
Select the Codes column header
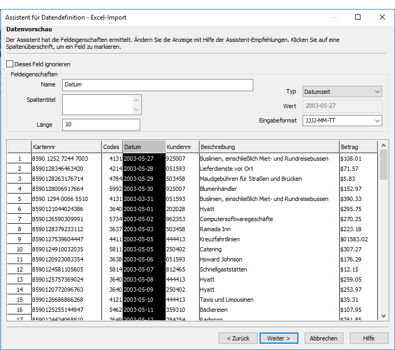click(x=111, y=147)
